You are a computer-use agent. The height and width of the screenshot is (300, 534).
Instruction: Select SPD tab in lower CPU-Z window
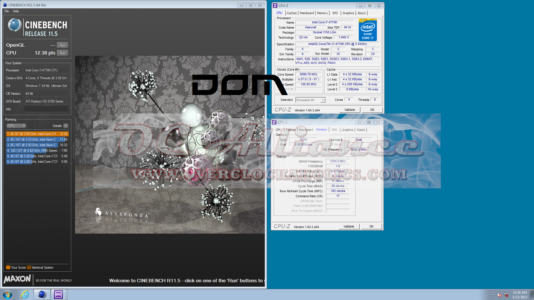[334, 130]
